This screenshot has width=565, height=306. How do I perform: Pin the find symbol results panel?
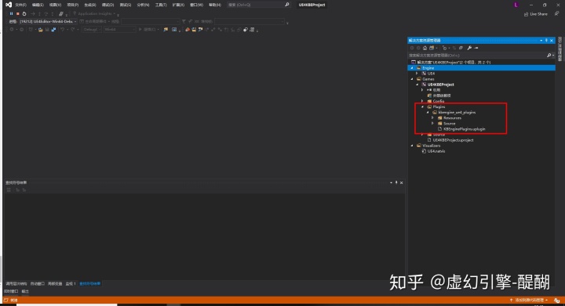[396, 182]
